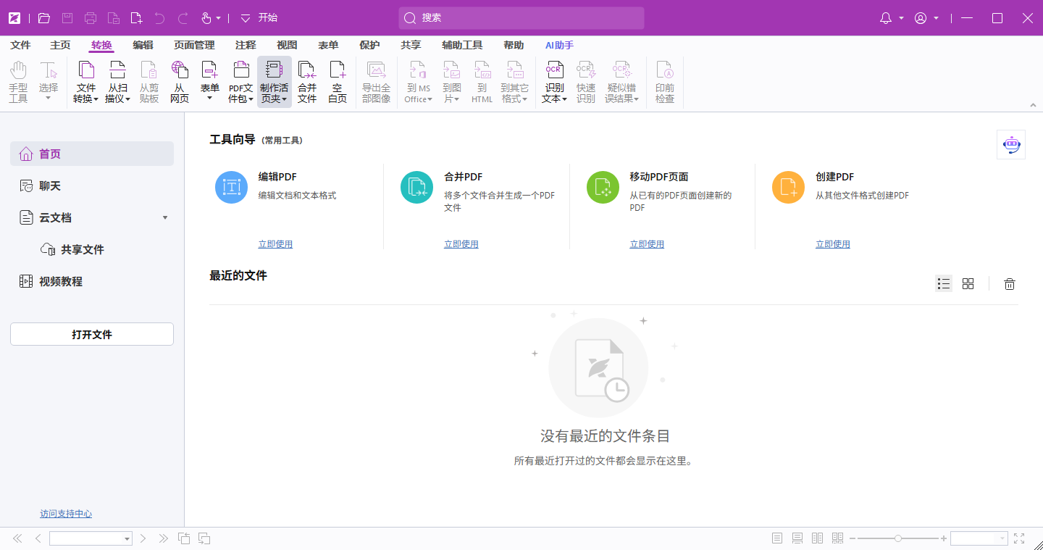The image size is (1043, 550).
Task: Click the 合并文件 merge files icon
Action: tap(306, 80)
